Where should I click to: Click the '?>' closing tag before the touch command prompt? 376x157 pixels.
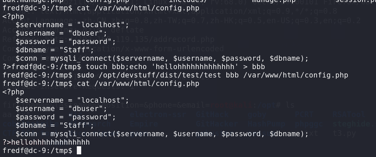(x=7, y=67)
